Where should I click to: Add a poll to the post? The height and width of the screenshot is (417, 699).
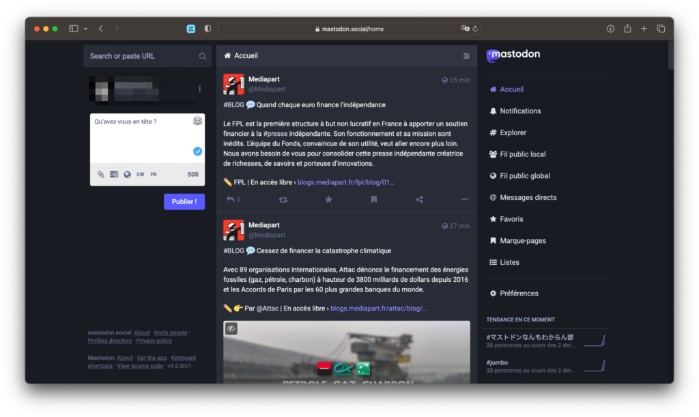click(x=114, y=174)
